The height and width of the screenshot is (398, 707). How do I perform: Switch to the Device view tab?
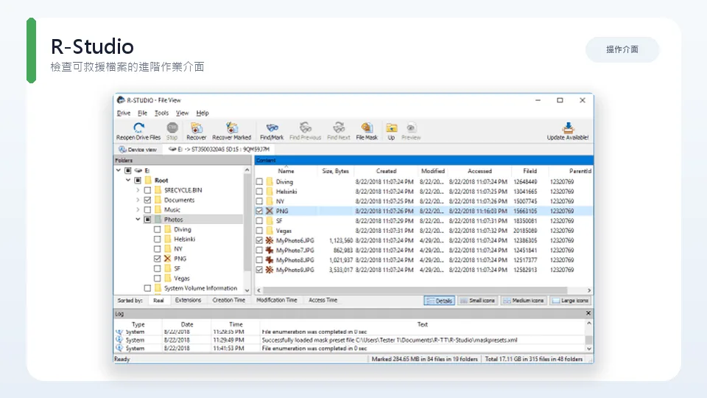(x=138, y=150)
